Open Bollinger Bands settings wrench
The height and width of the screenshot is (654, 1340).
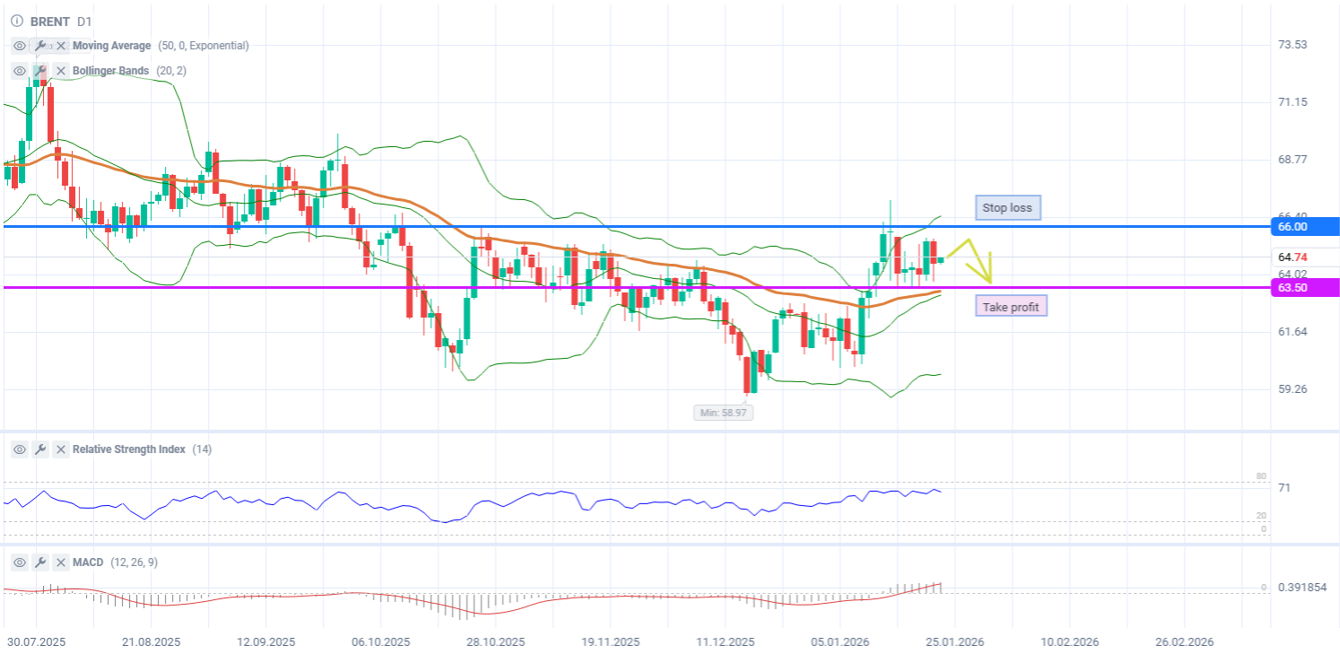[x=40, y=71]
